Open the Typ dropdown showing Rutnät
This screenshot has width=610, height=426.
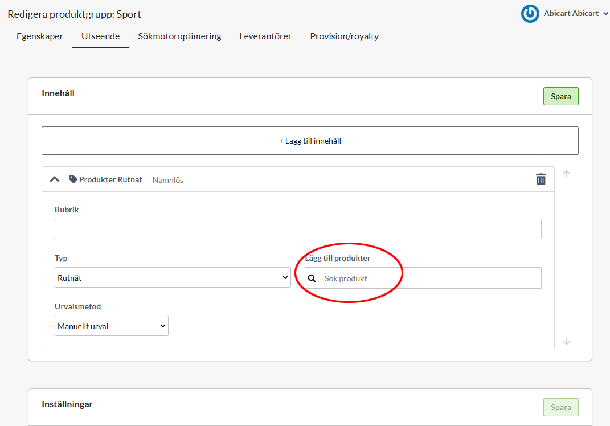coord(173,278)
